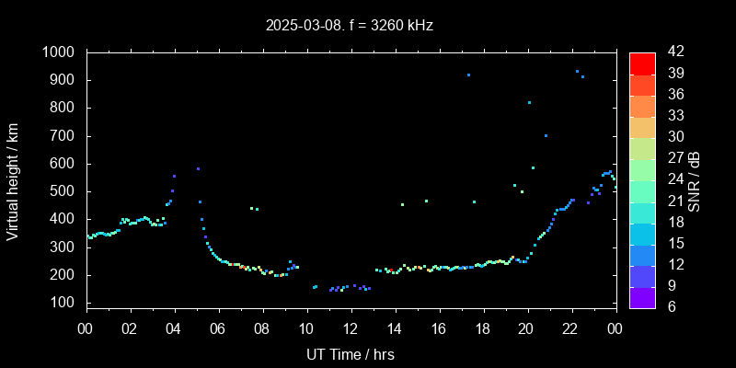The width and height of the screenshot is (736, 368).
Task: Click the orange 33–36 dB colorbar segment
Action: click(642, 105)
